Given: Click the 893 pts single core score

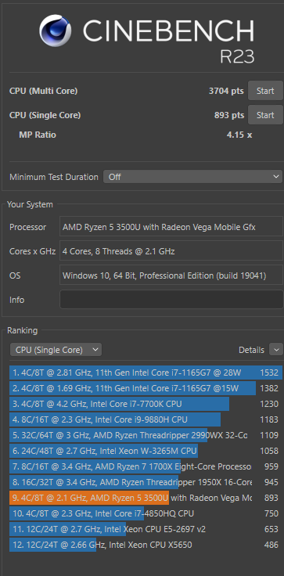Looking at the screenshot, I should 229,115.
